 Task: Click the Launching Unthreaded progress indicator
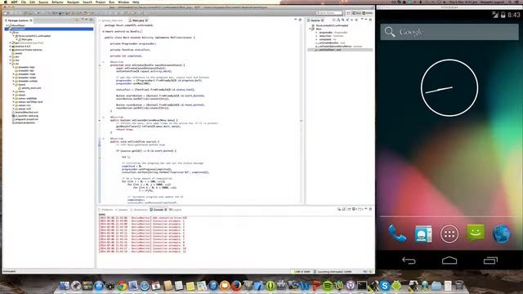(x=334, y=272)
